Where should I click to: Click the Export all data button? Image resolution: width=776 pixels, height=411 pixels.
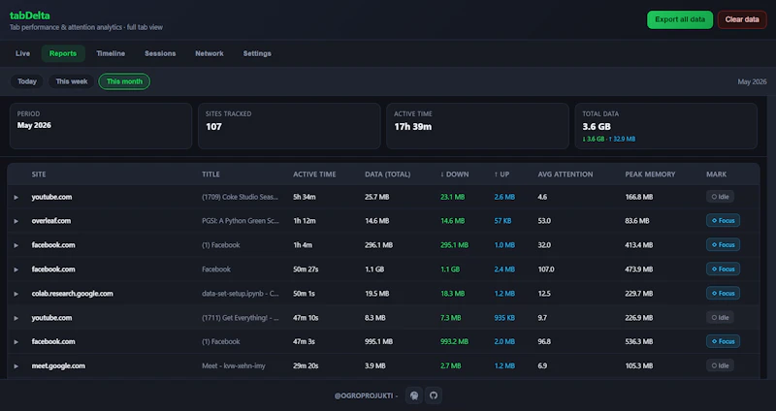click(680, 19)
